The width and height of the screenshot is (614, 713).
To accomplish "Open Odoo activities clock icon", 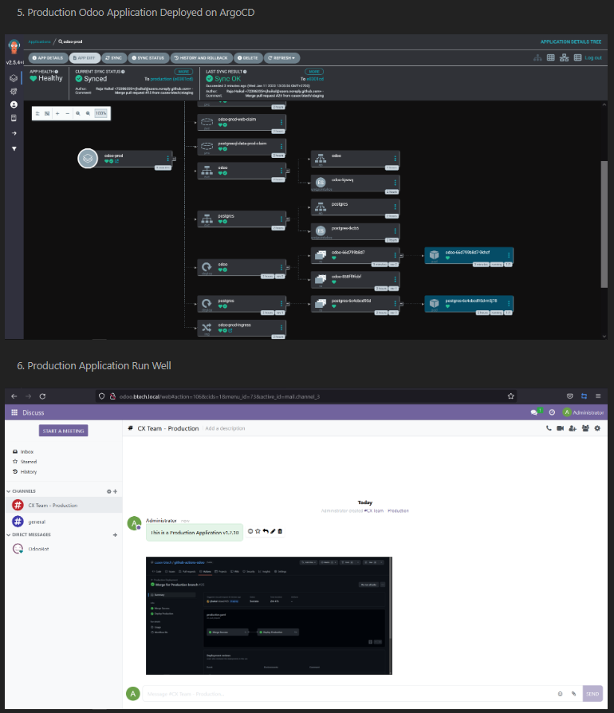I will click(x=552, y=412).
